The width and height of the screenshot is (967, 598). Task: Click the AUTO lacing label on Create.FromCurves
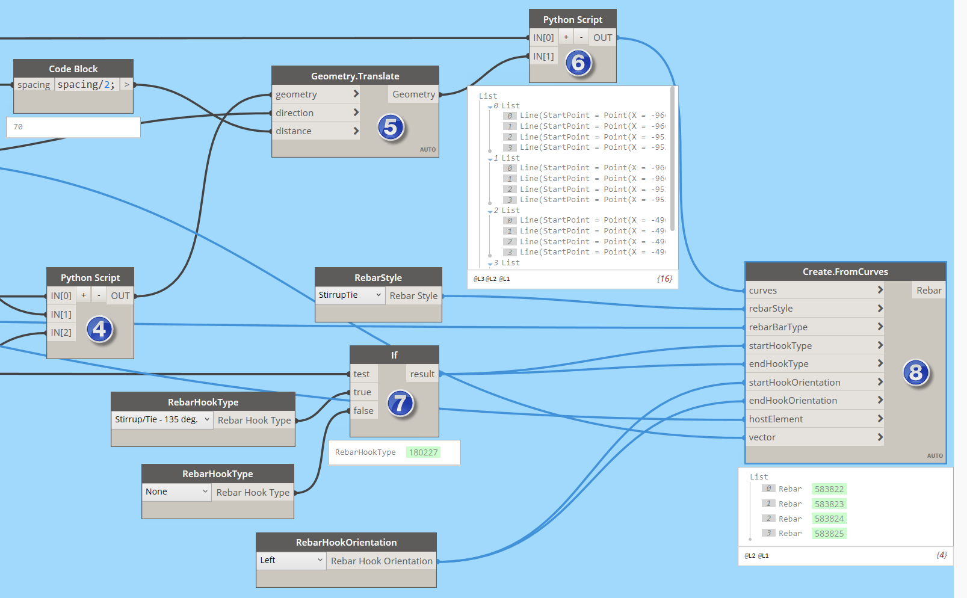(935, 456)
